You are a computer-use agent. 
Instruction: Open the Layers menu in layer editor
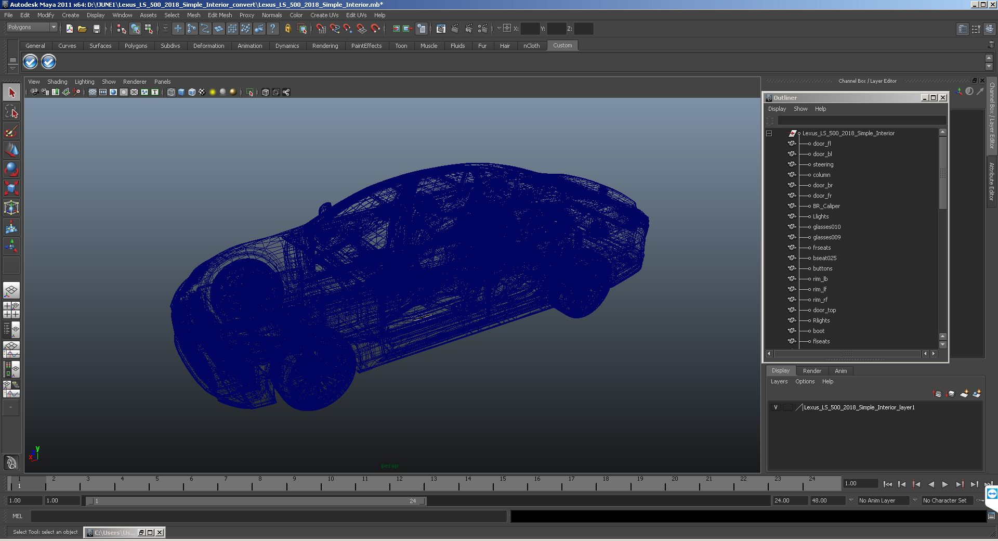(x=779, y=381)
